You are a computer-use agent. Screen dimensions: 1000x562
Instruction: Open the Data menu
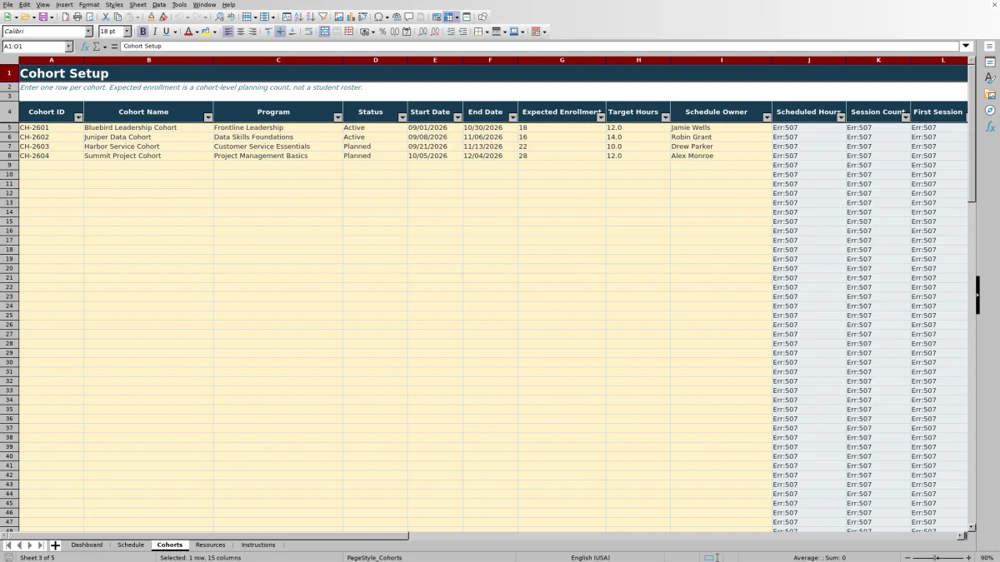(x=158, y=4)
